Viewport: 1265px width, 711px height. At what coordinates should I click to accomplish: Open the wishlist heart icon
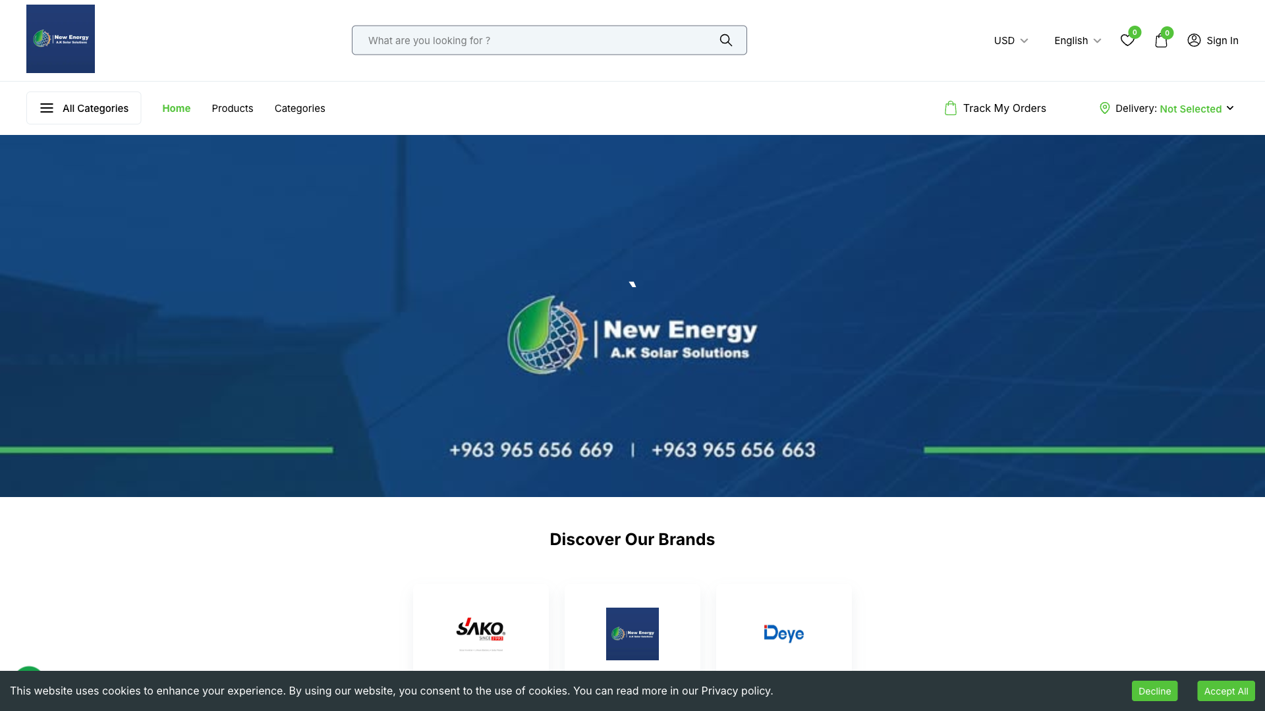tap(1127, 40)
